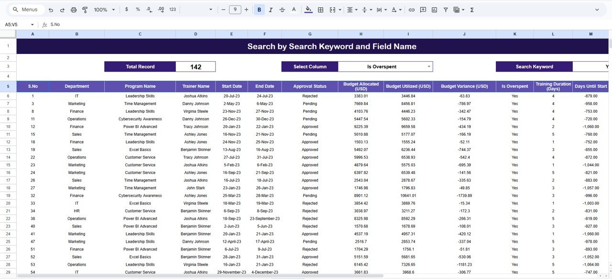Decrease decimal places
This screenshot has height=279, width=612.
coord(149,9)
